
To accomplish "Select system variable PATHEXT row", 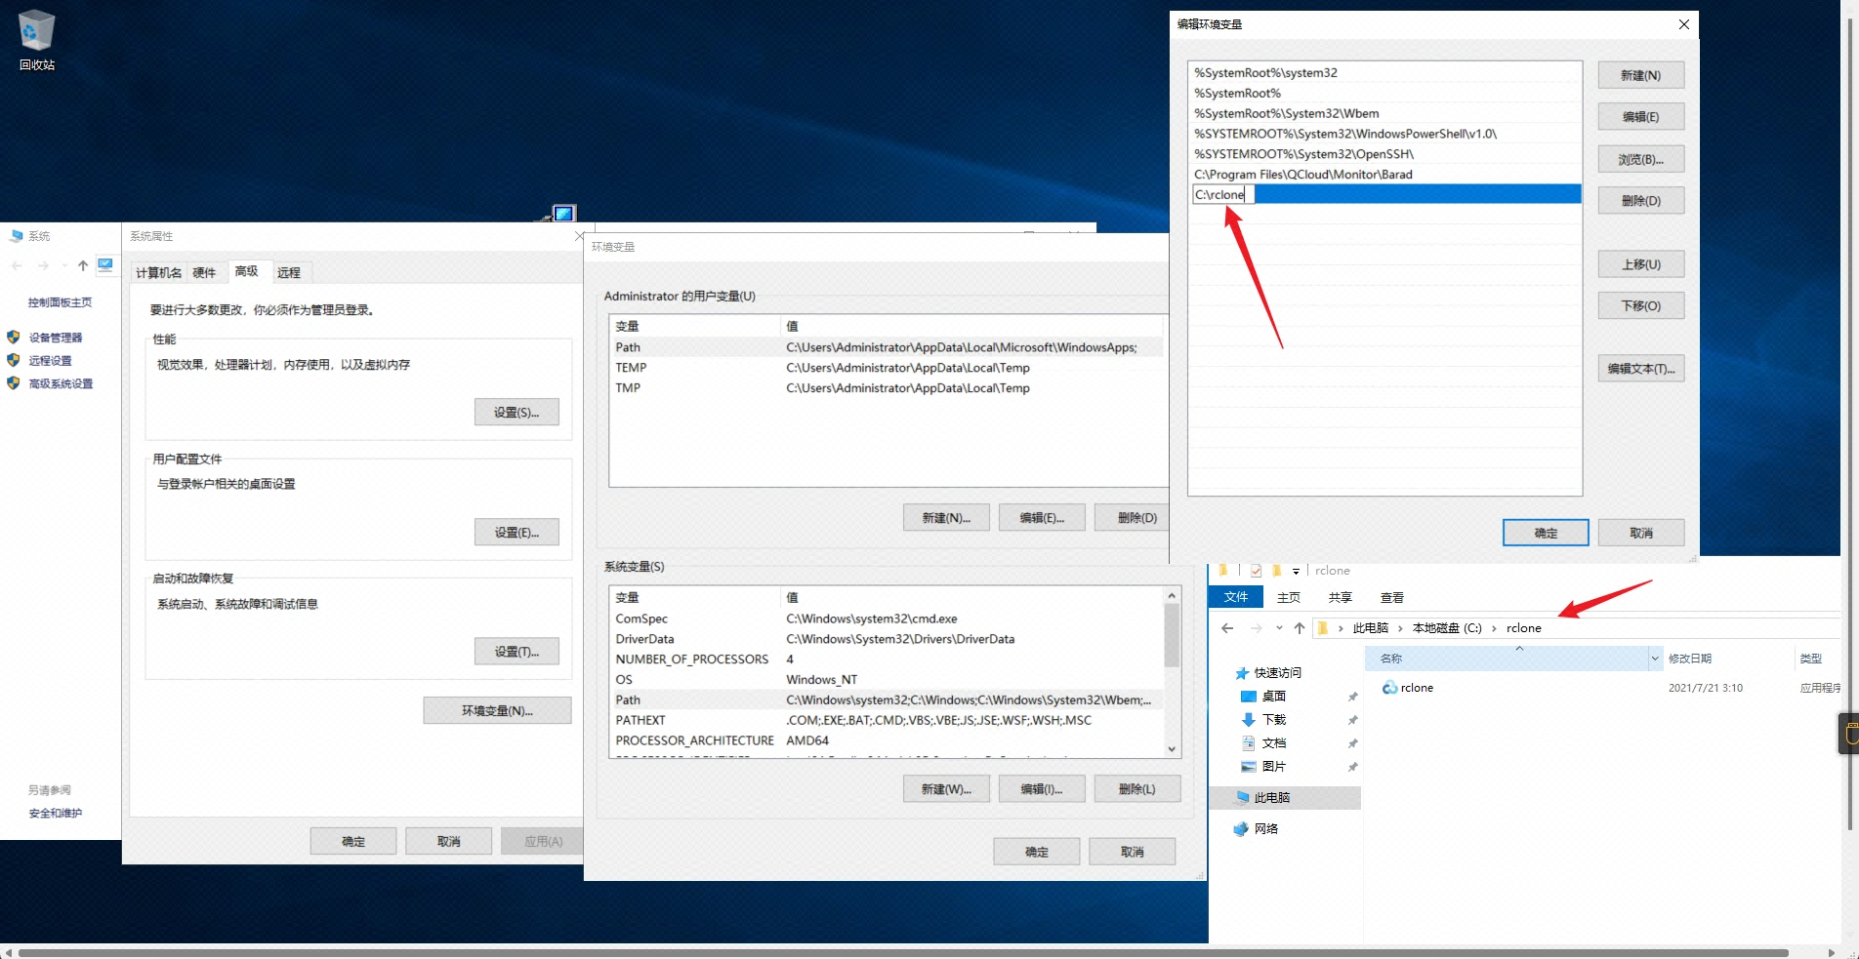I will coord(887,721).
